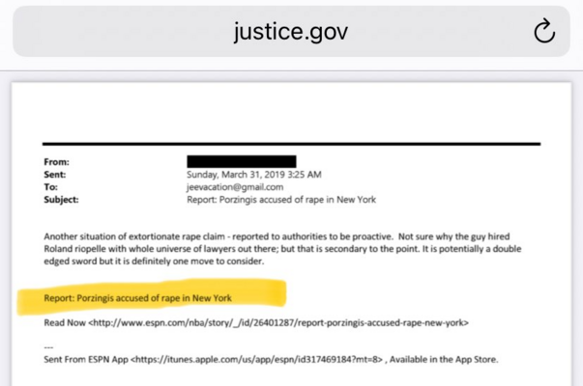Click the thick black horizontal divider line
The height and width of the screenshot is (386, 583).
[x=291, y=144]
